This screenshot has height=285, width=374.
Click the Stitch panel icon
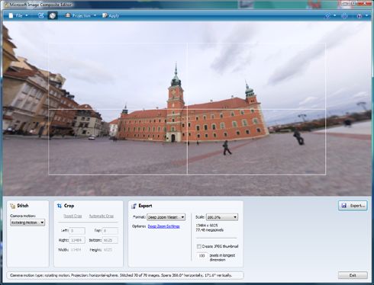coord(12,206)
